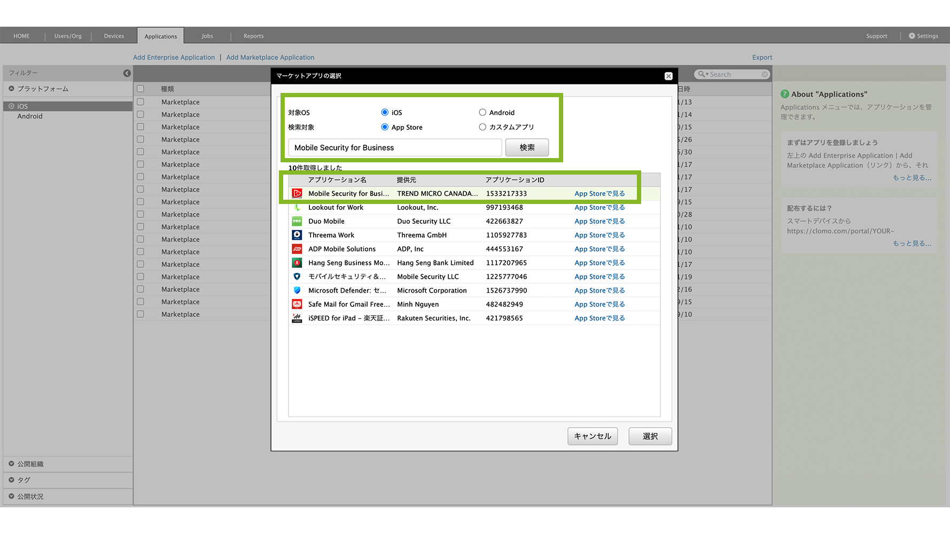
Task: Click the app name search input field
Action: (x=394, y=148)
